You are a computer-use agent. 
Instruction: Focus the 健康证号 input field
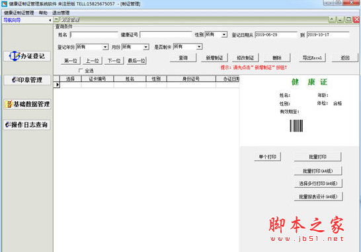tap(166, 34)
